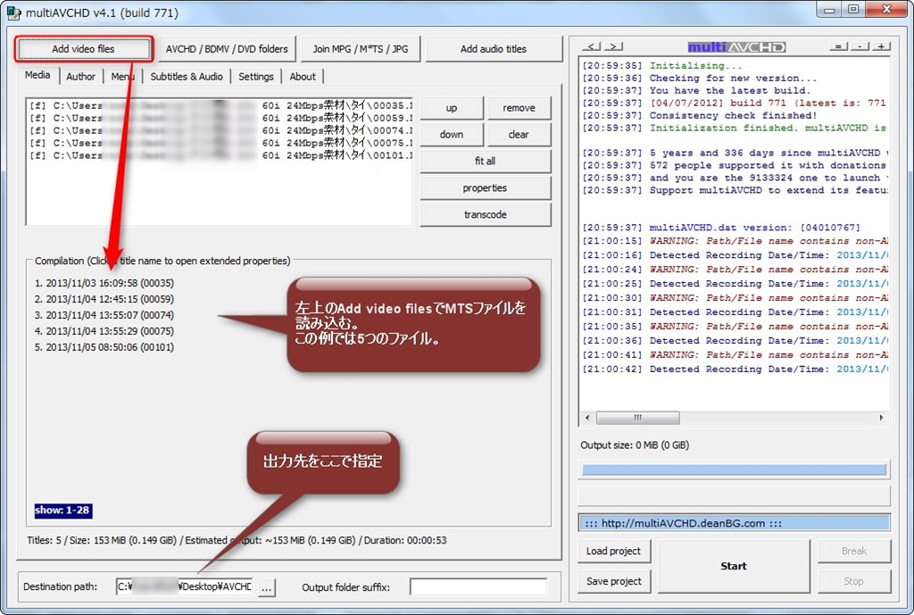The width and height of the screenshot is (914, 615).
Task: Select file 00075 in media list
Action: 220,143
